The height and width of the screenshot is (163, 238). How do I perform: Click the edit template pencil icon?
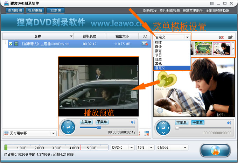pos(230,37)
